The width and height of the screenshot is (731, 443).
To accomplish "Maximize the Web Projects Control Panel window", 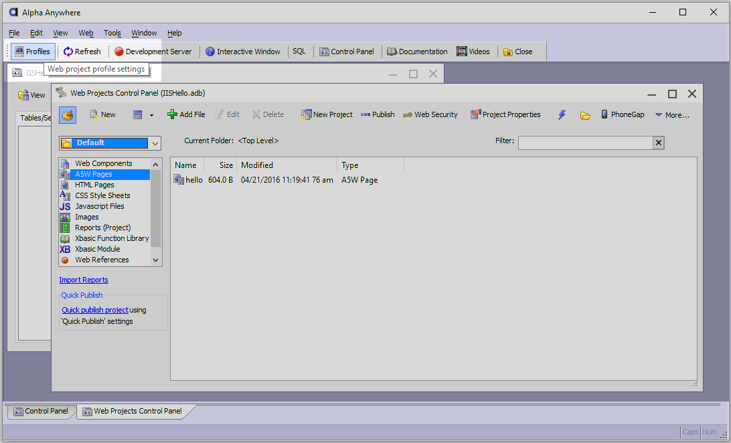I will click(672, 94).
